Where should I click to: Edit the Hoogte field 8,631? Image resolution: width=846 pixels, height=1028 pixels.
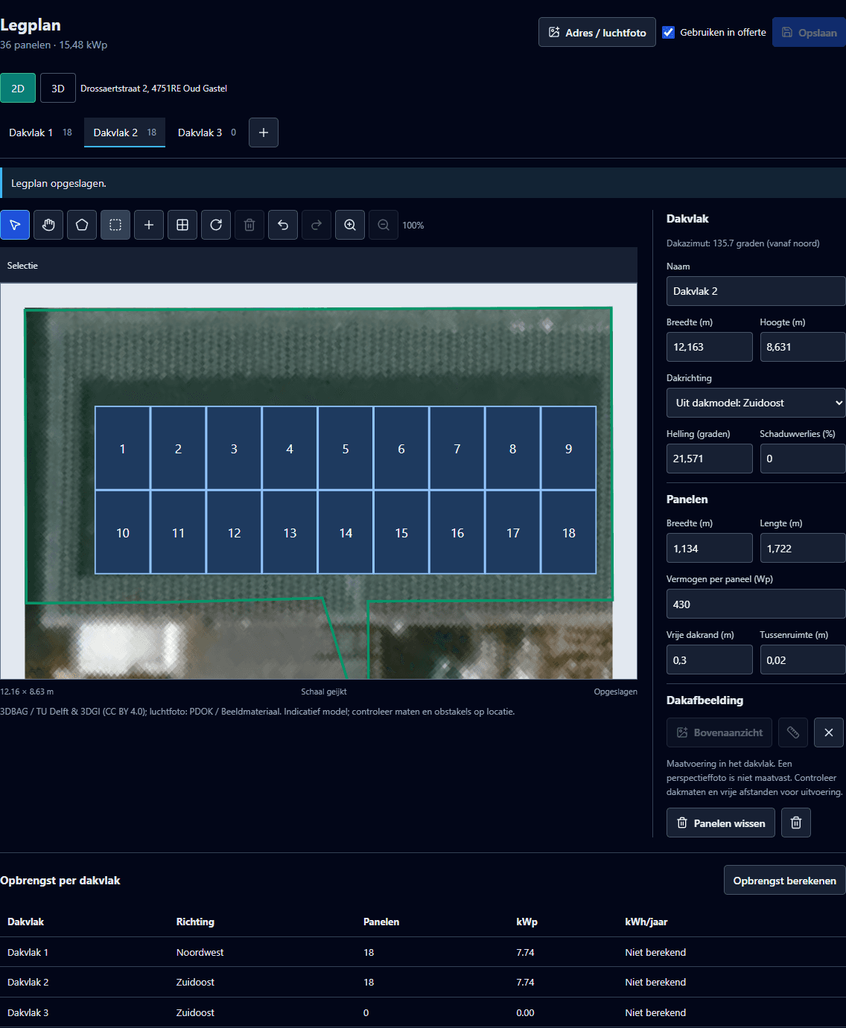click(x=803, y=347)
